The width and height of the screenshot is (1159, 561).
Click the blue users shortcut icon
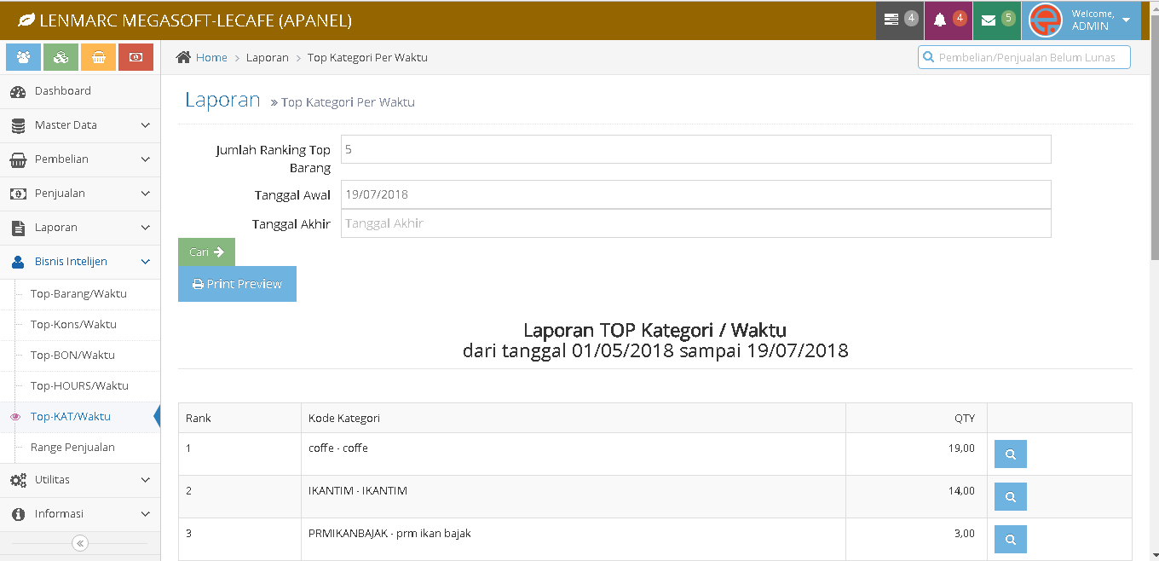[x=23, y=57]
